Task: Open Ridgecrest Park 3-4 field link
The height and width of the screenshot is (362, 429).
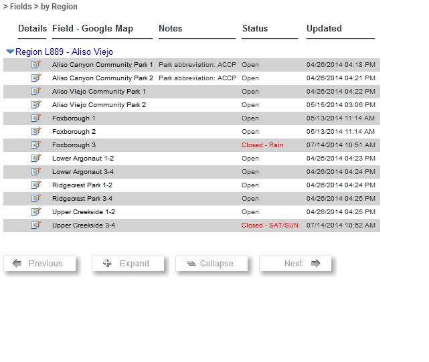Action: coord(82,199)
